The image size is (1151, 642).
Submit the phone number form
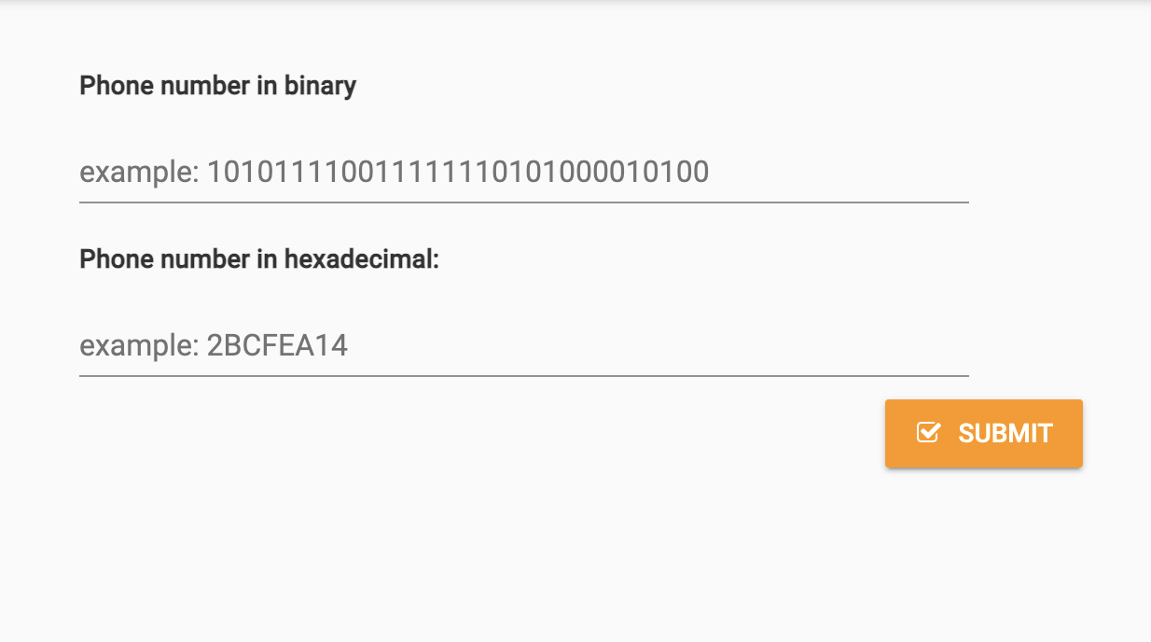pyautogui.click(x=983, y=433)
